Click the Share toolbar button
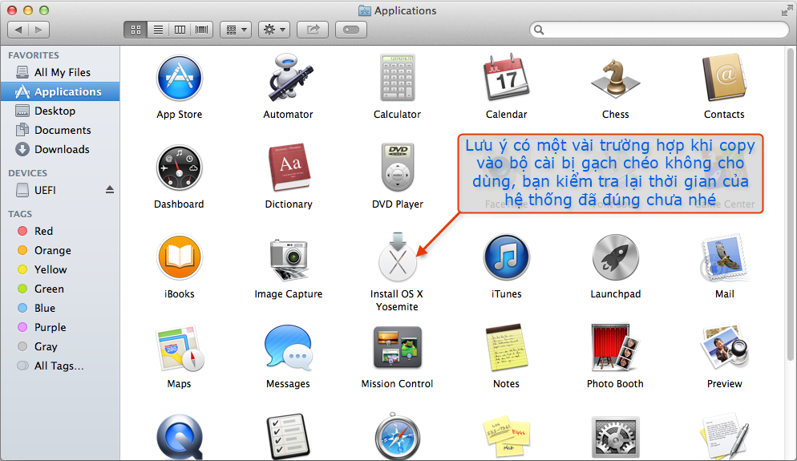This screenshot has width=797, height=461. click(313, 30)
